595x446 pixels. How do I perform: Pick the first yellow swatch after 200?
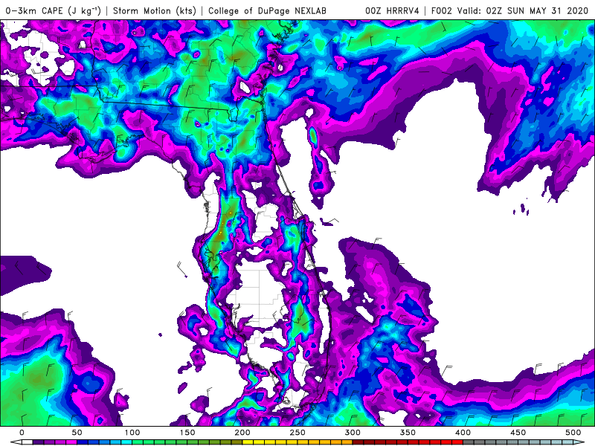[248, 442]
